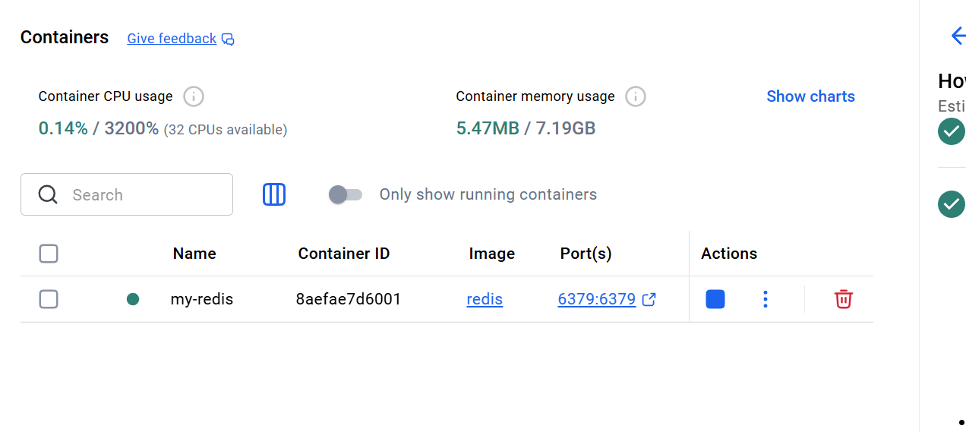
Task: Click the search magnifier icon
Action: click(x=48, y=194)
